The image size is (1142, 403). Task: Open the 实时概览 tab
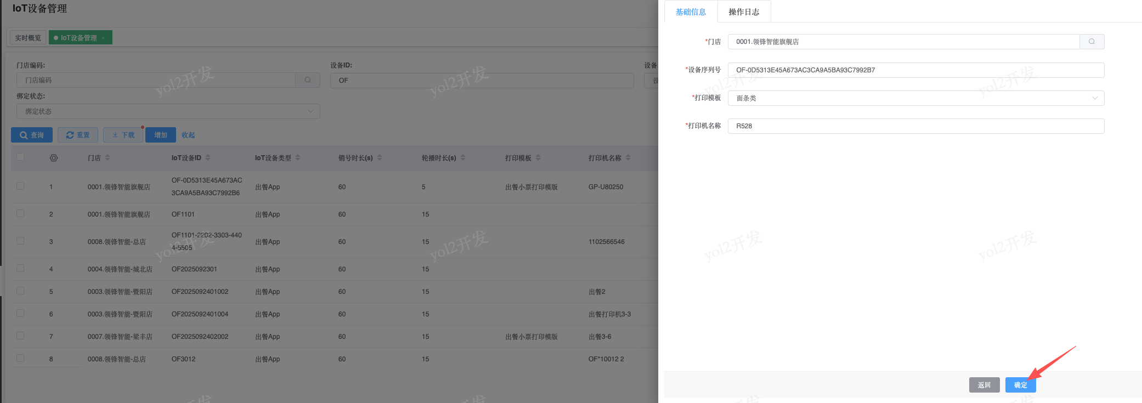coord(28,38)
